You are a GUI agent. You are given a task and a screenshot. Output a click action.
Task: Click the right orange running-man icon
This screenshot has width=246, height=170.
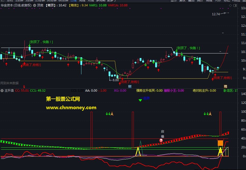[210, 114]
